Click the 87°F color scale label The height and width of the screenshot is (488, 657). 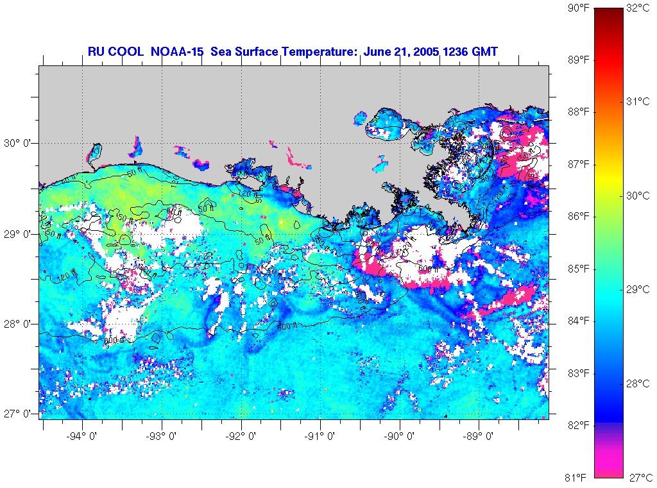click(579, 164)
